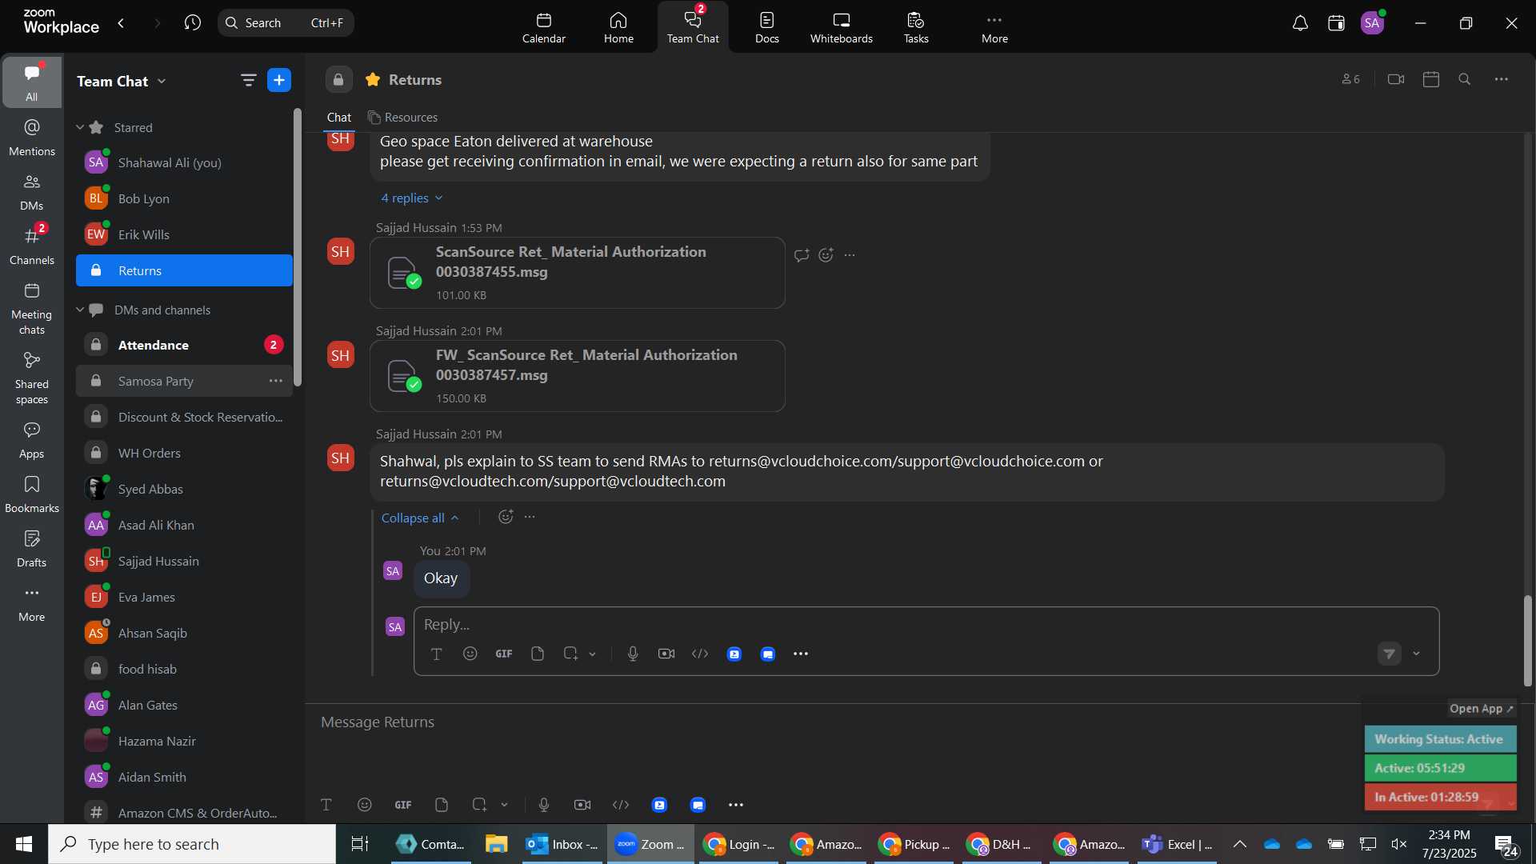Open Outlook Inbox from taskbar
Viewport: 1536px width, 864px height.
(564, 844)
